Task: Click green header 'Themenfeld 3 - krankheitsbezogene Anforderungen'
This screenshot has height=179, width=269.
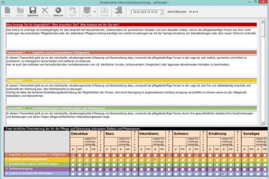Action: pyautogui.click(x=131, y=108)
